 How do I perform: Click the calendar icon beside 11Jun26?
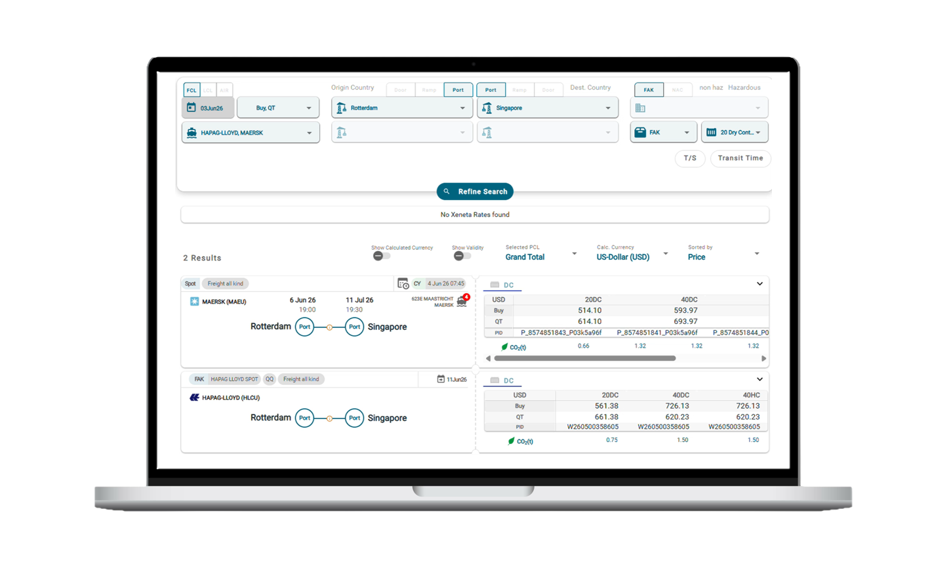pyautogui.click(x=441, y=379)
